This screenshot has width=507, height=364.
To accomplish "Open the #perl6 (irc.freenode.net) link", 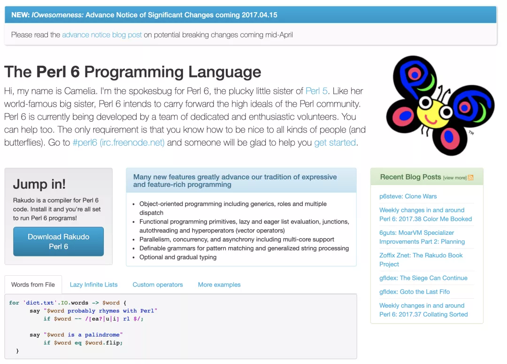I will 119,142.
